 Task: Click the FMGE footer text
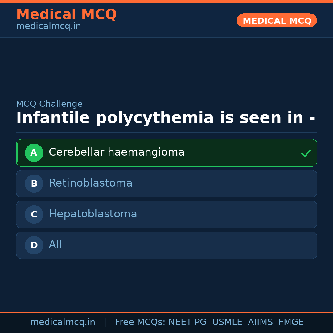click(291, 322)
